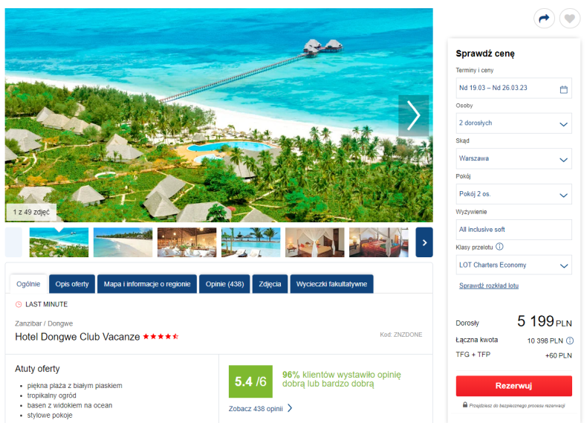Open Sprawdź rozkład lotu link
Viewport: 587px width, 423px height.
488,285
